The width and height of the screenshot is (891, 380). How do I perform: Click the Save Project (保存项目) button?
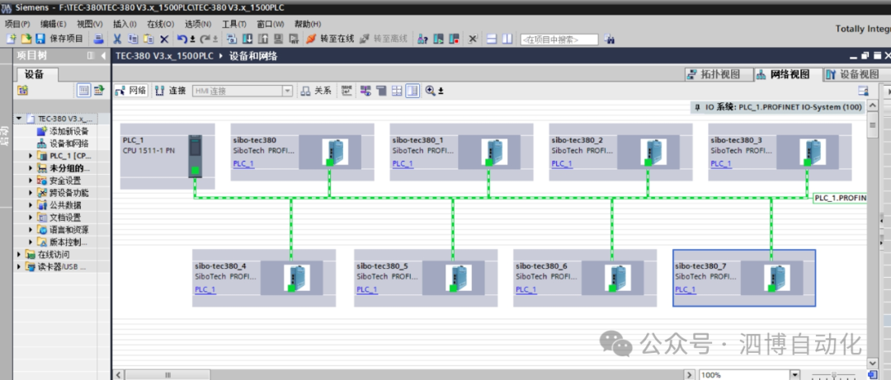(59, 40)
